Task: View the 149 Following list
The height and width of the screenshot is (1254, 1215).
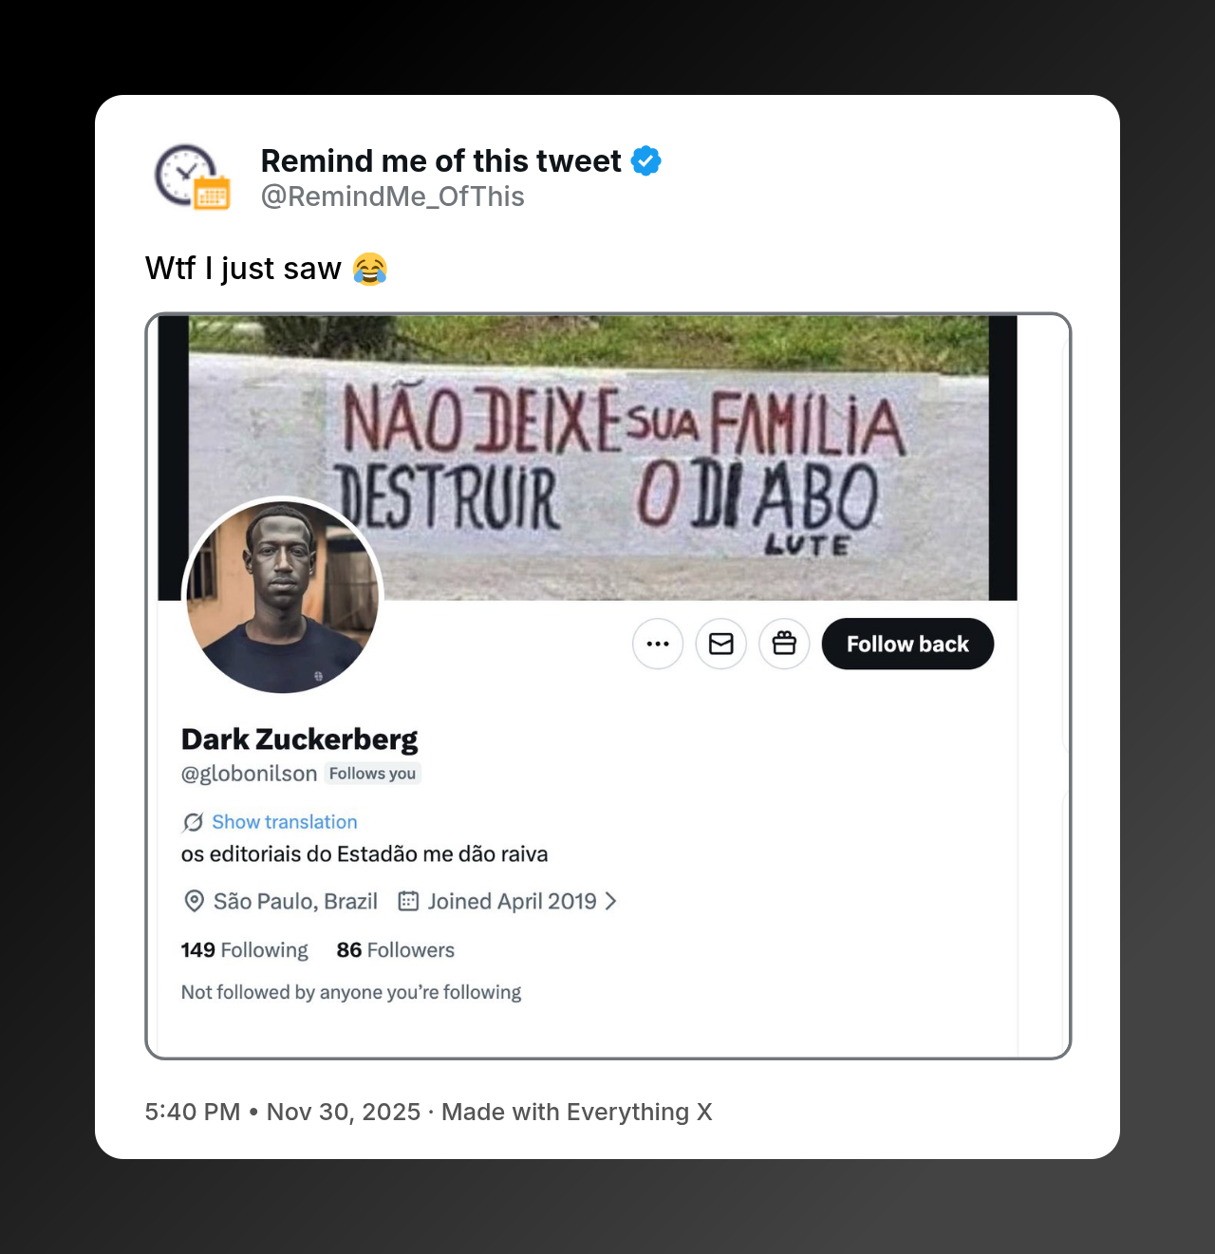Action: click(x=244, y=949)
